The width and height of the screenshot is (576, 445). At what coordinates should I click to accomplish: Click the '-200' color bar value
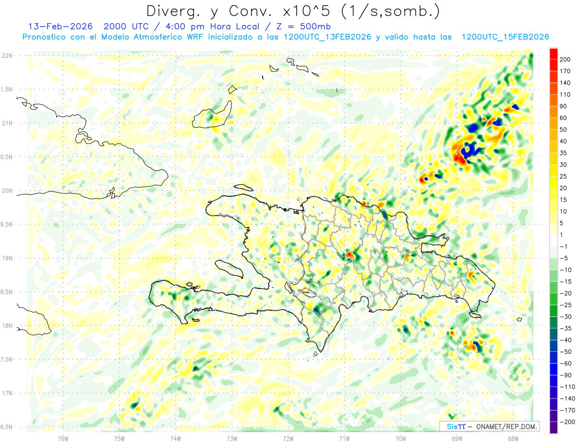tap(567, 421)
